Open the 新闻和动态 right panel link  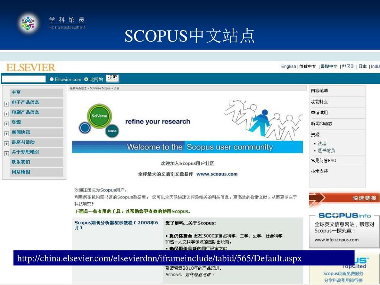pyautogui.click(x=322, y=124)
